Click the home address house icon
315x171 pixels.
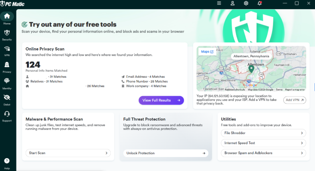coord(27,86)
